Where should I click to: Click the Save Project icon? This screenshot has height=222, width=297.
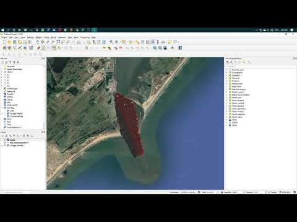15,42
